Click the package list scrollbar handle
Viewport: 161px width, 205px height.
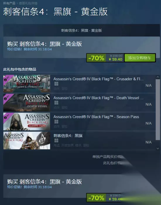158,110
